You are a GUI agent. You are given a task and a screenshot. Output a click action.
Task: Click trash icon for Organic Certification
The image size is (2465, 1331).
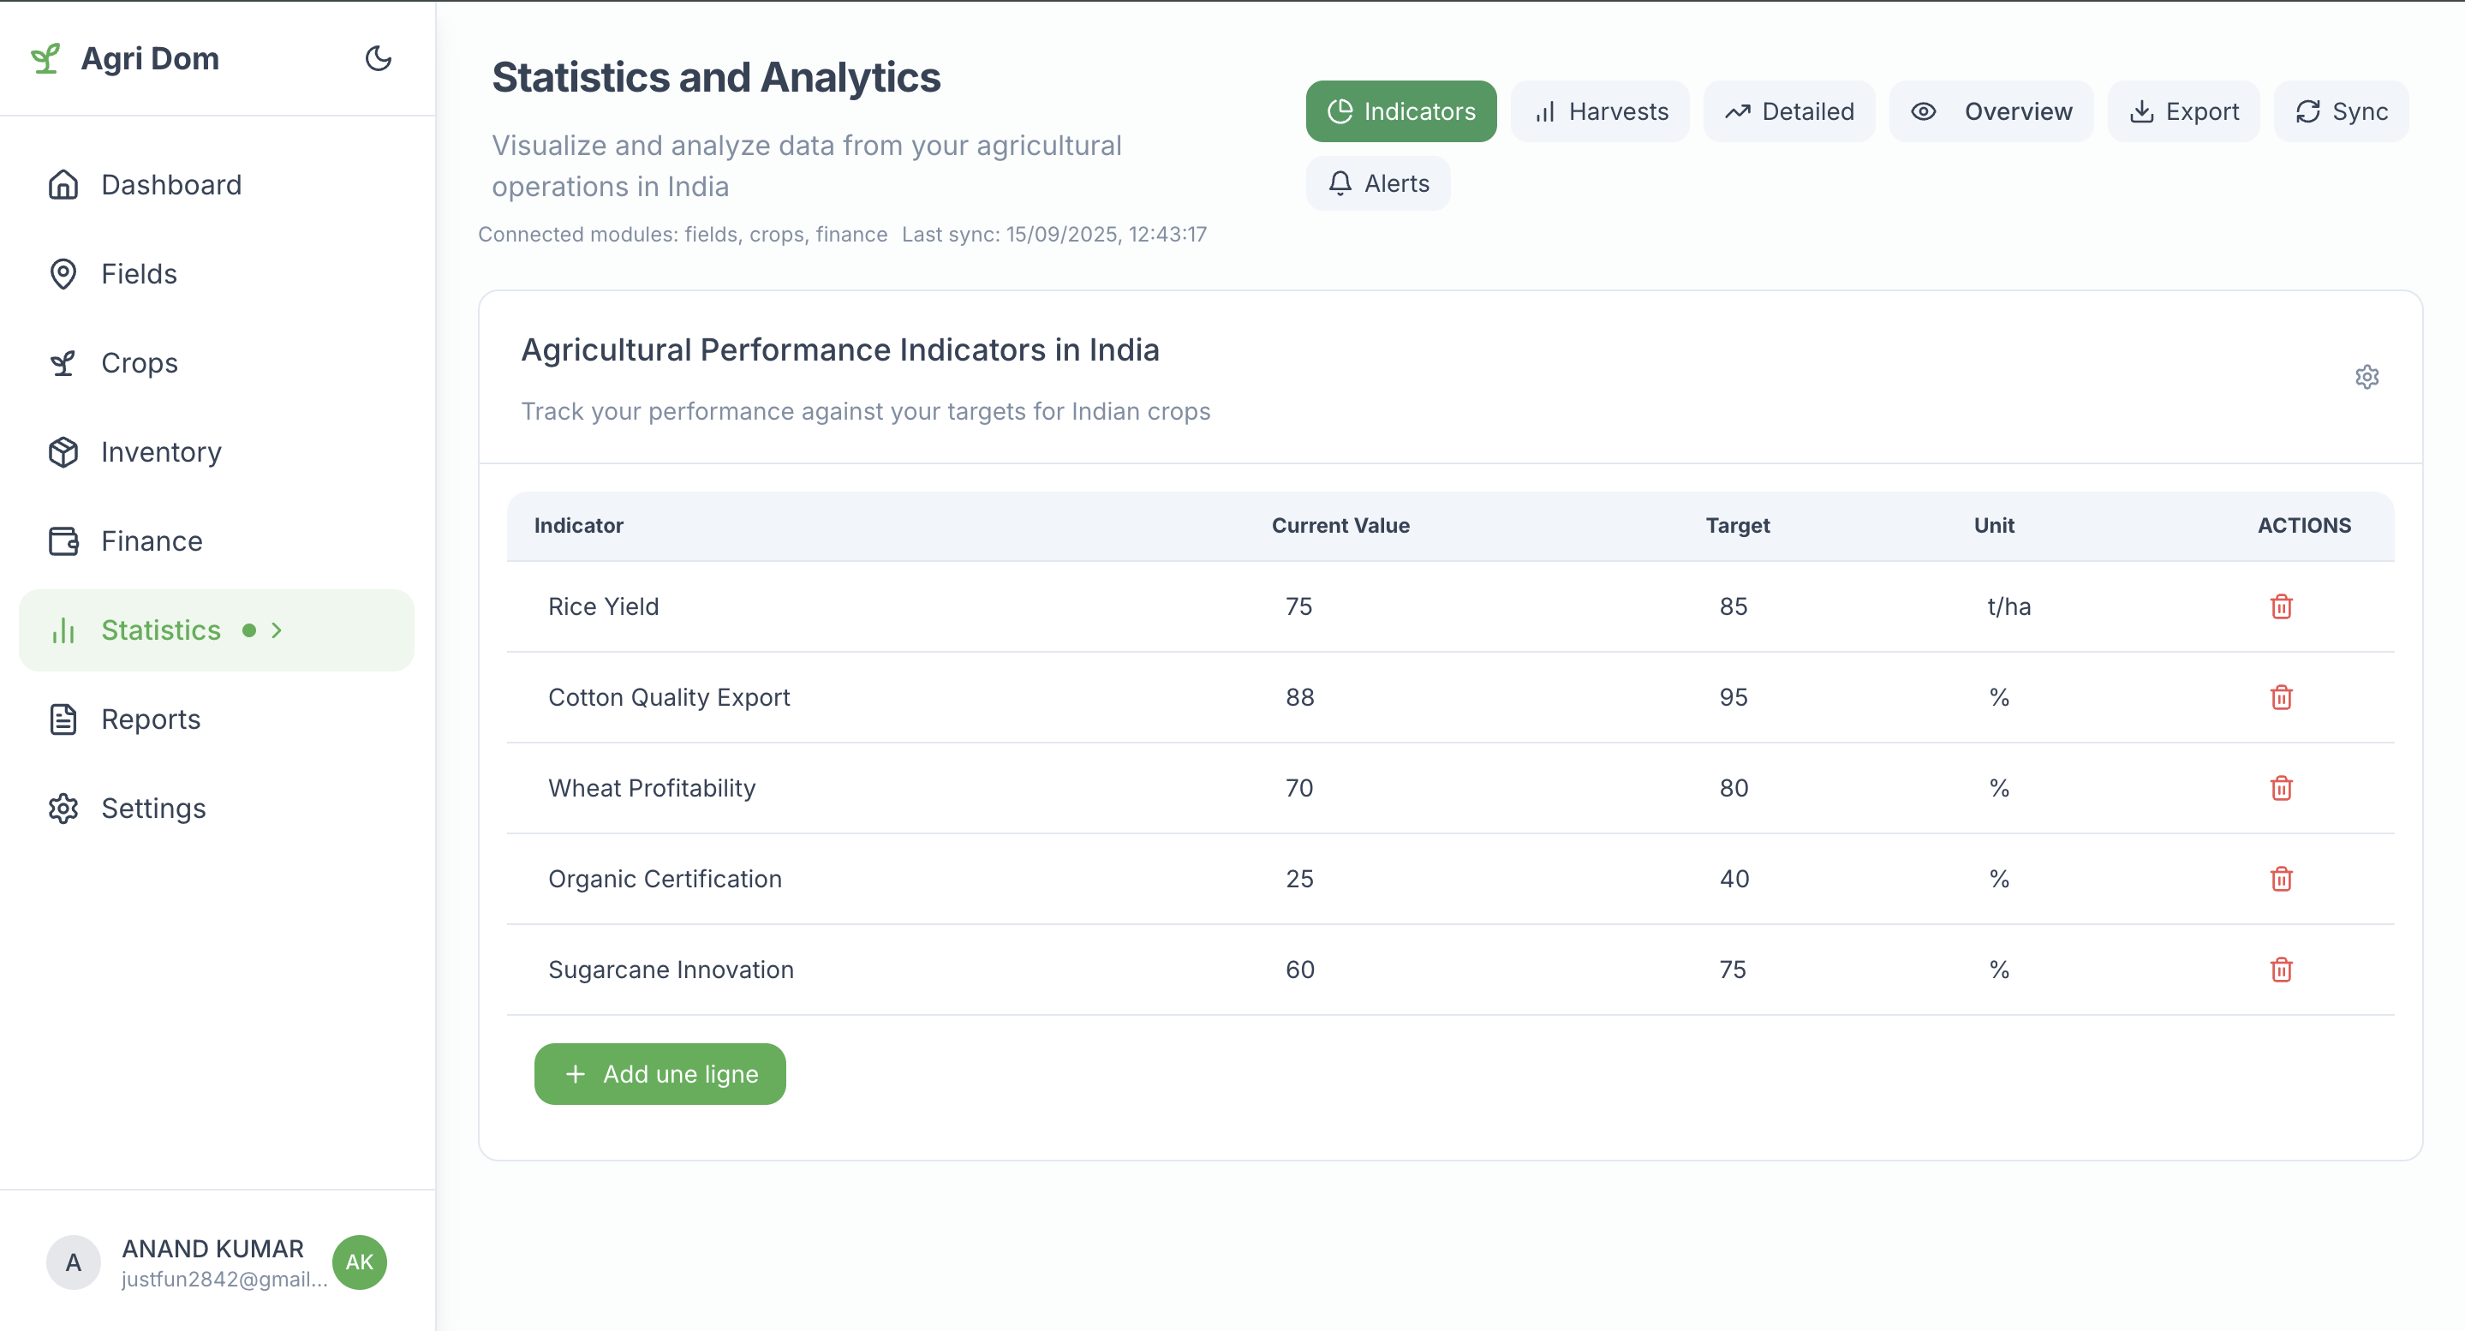[2280, 880]
